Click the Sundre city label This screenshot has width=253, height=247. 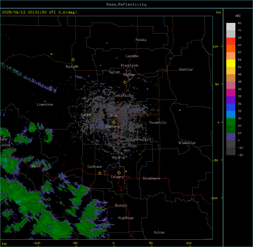86,115
